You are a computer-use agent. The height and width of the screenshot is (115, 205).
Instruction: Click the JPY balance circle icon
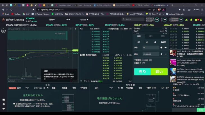click(x=165, y=20)
